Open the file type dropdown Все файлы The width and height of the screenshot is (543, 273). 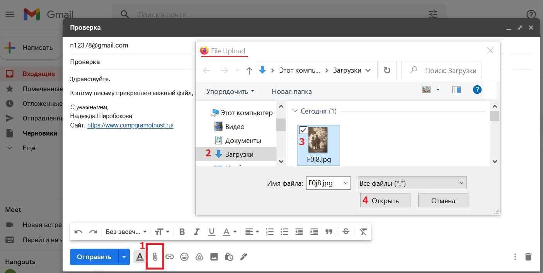(412, 183)
